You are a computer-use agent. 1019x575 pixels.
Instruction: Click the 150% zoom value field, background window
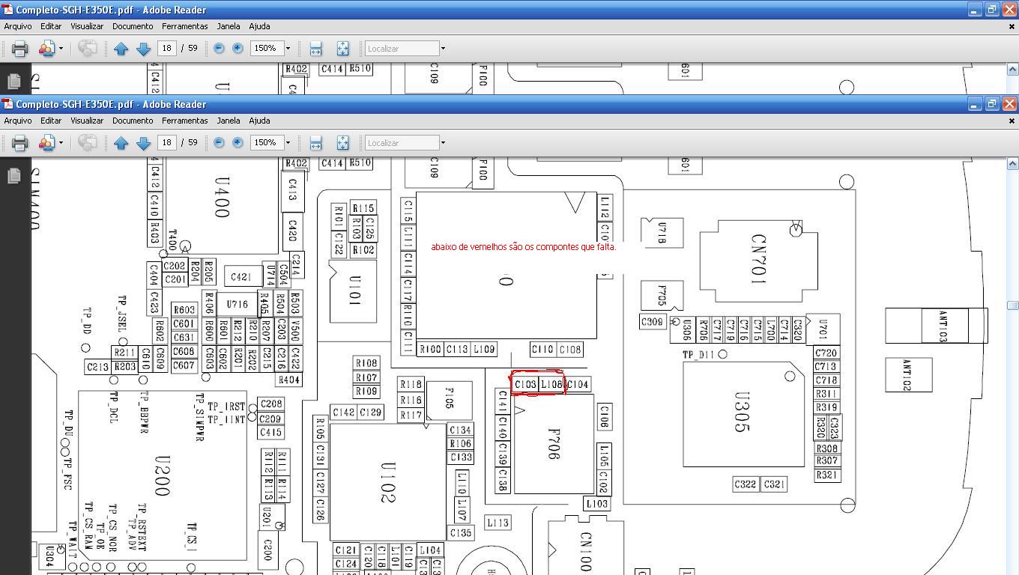[x=266, y=48]
